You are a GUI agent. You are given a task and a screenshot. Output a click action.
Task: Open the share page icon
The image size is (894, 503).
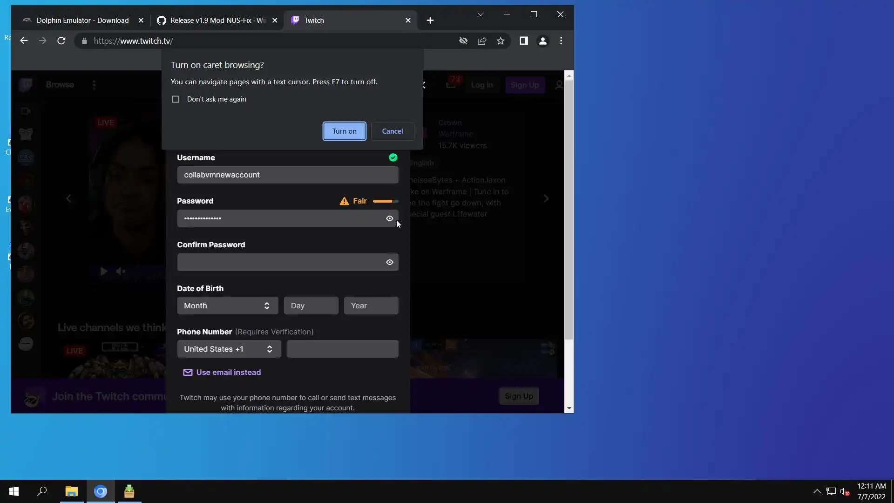point(482,41)
